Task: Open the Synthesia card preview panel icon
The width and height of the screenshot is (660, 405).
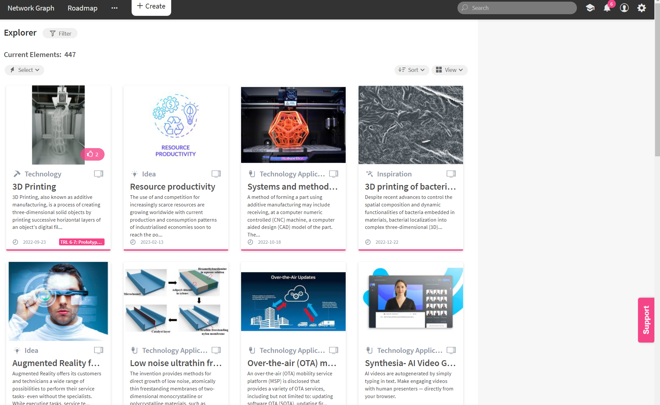Action: [451, 350]
